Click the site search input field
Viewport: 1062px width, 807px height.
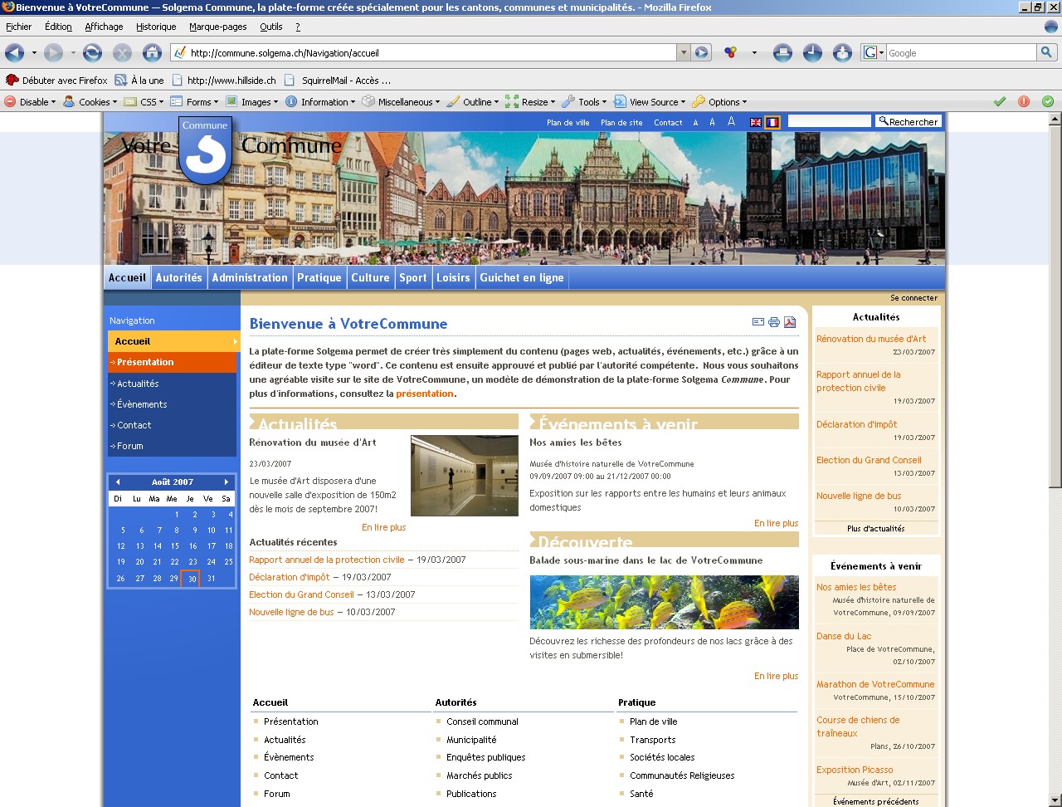click(x=829, y=122)
